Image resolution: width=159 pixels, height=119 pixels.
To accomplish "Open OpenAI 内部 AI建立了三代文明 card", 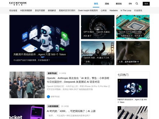I will [98, 53].
